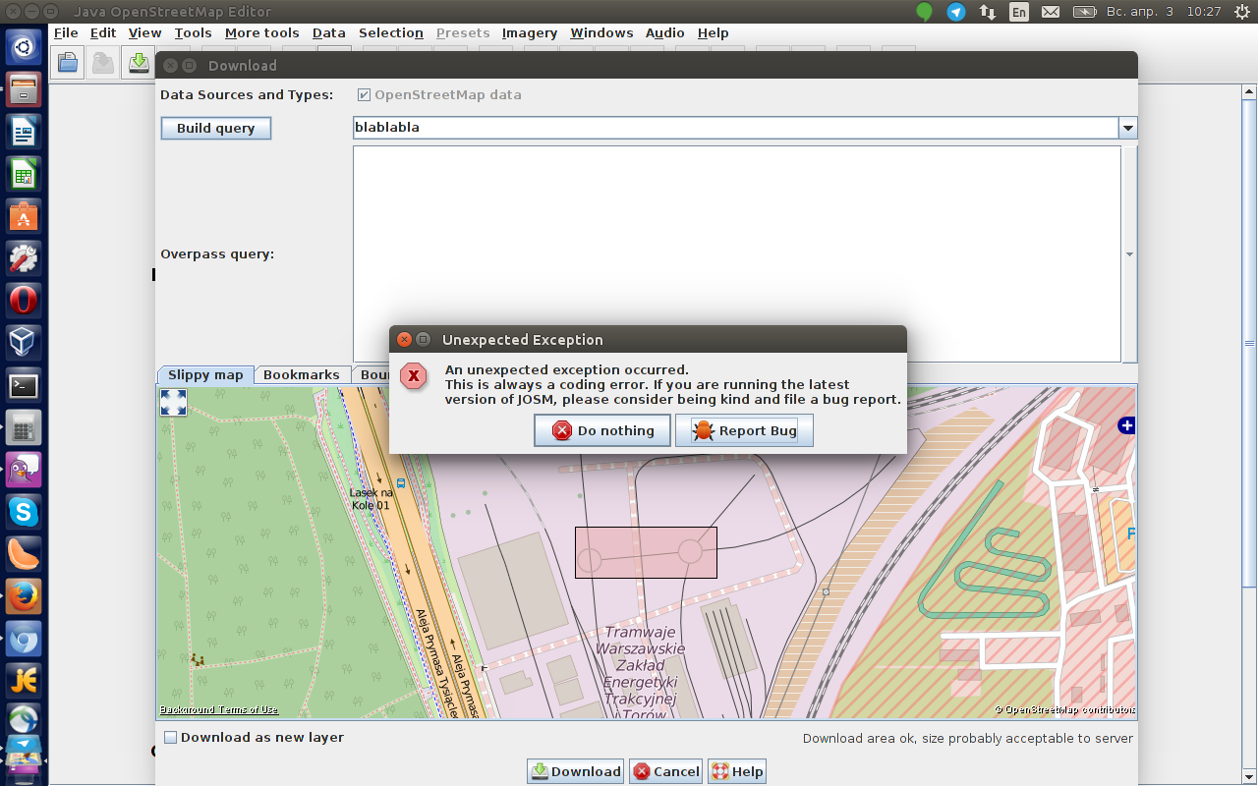Launch LibreOffice Writer from dock
Screen dimensions: 1258x786
[24, 131]
